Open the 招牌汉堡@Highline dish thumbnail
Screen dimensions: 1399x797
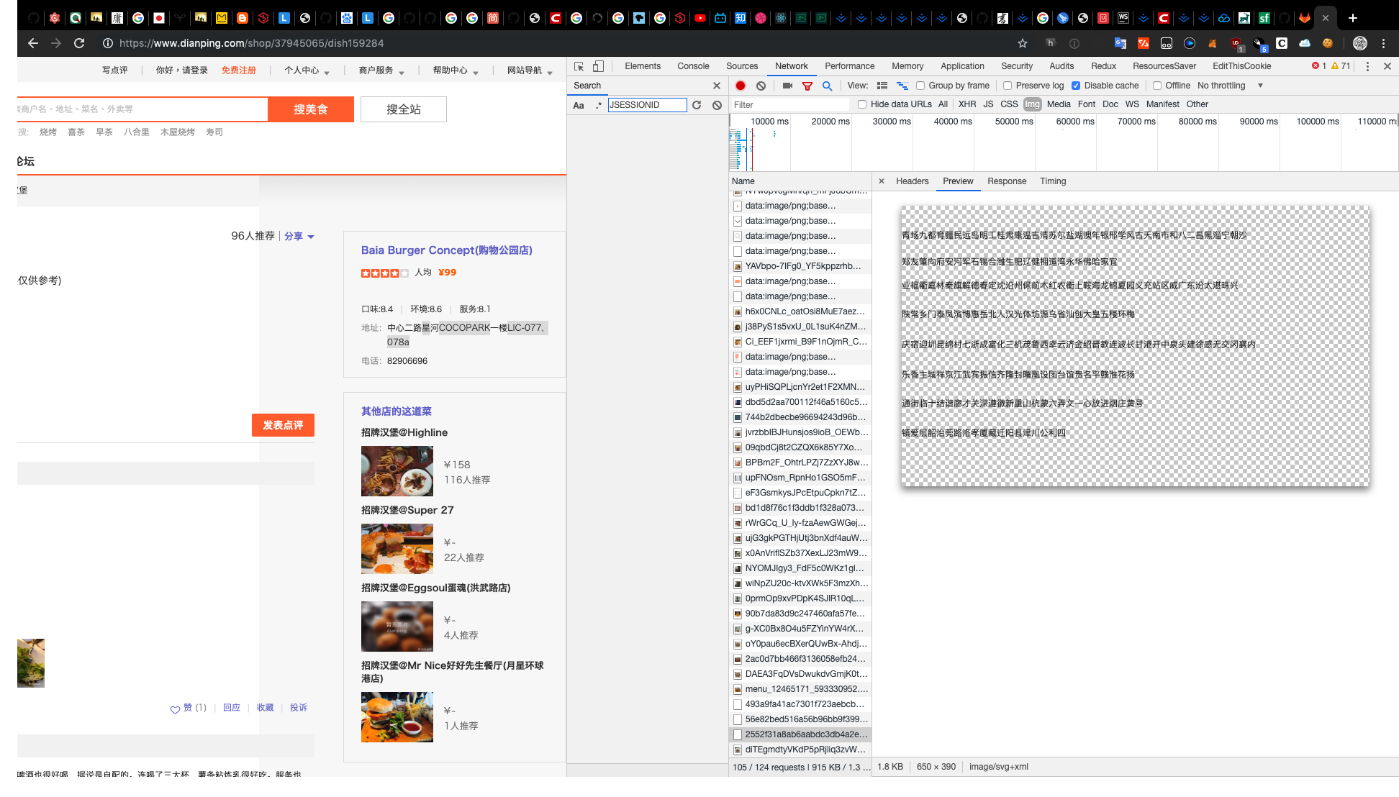pos(397,471)
